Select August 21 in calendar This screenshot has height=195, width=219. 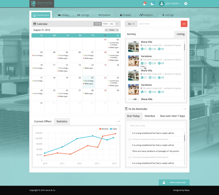[x=89, y=82]
